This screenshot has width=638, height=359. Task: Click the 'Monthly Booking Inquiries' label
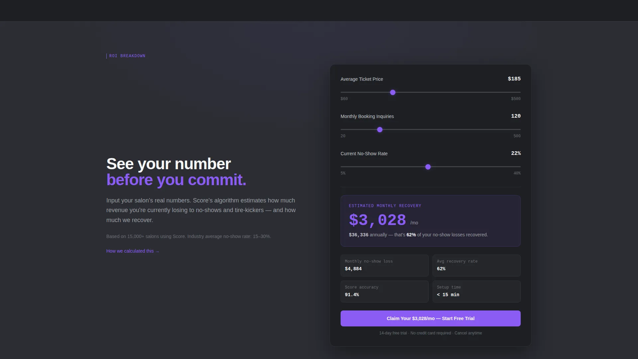click(367, 116)
